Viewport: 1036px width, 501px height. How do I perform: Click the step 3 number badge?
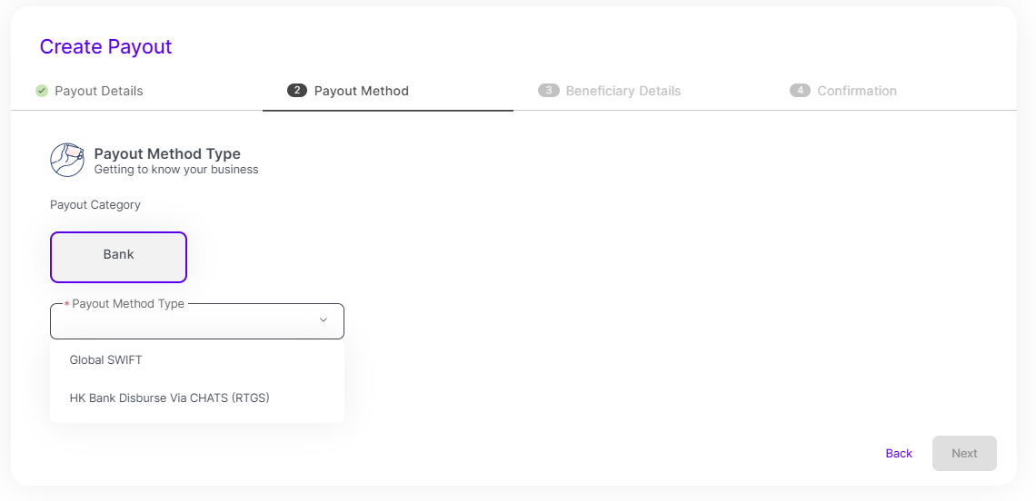[x=548, y=91]
